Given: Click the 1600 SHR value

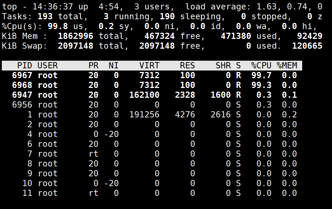Looking at the screenshot, I should (x=221, y=95).
